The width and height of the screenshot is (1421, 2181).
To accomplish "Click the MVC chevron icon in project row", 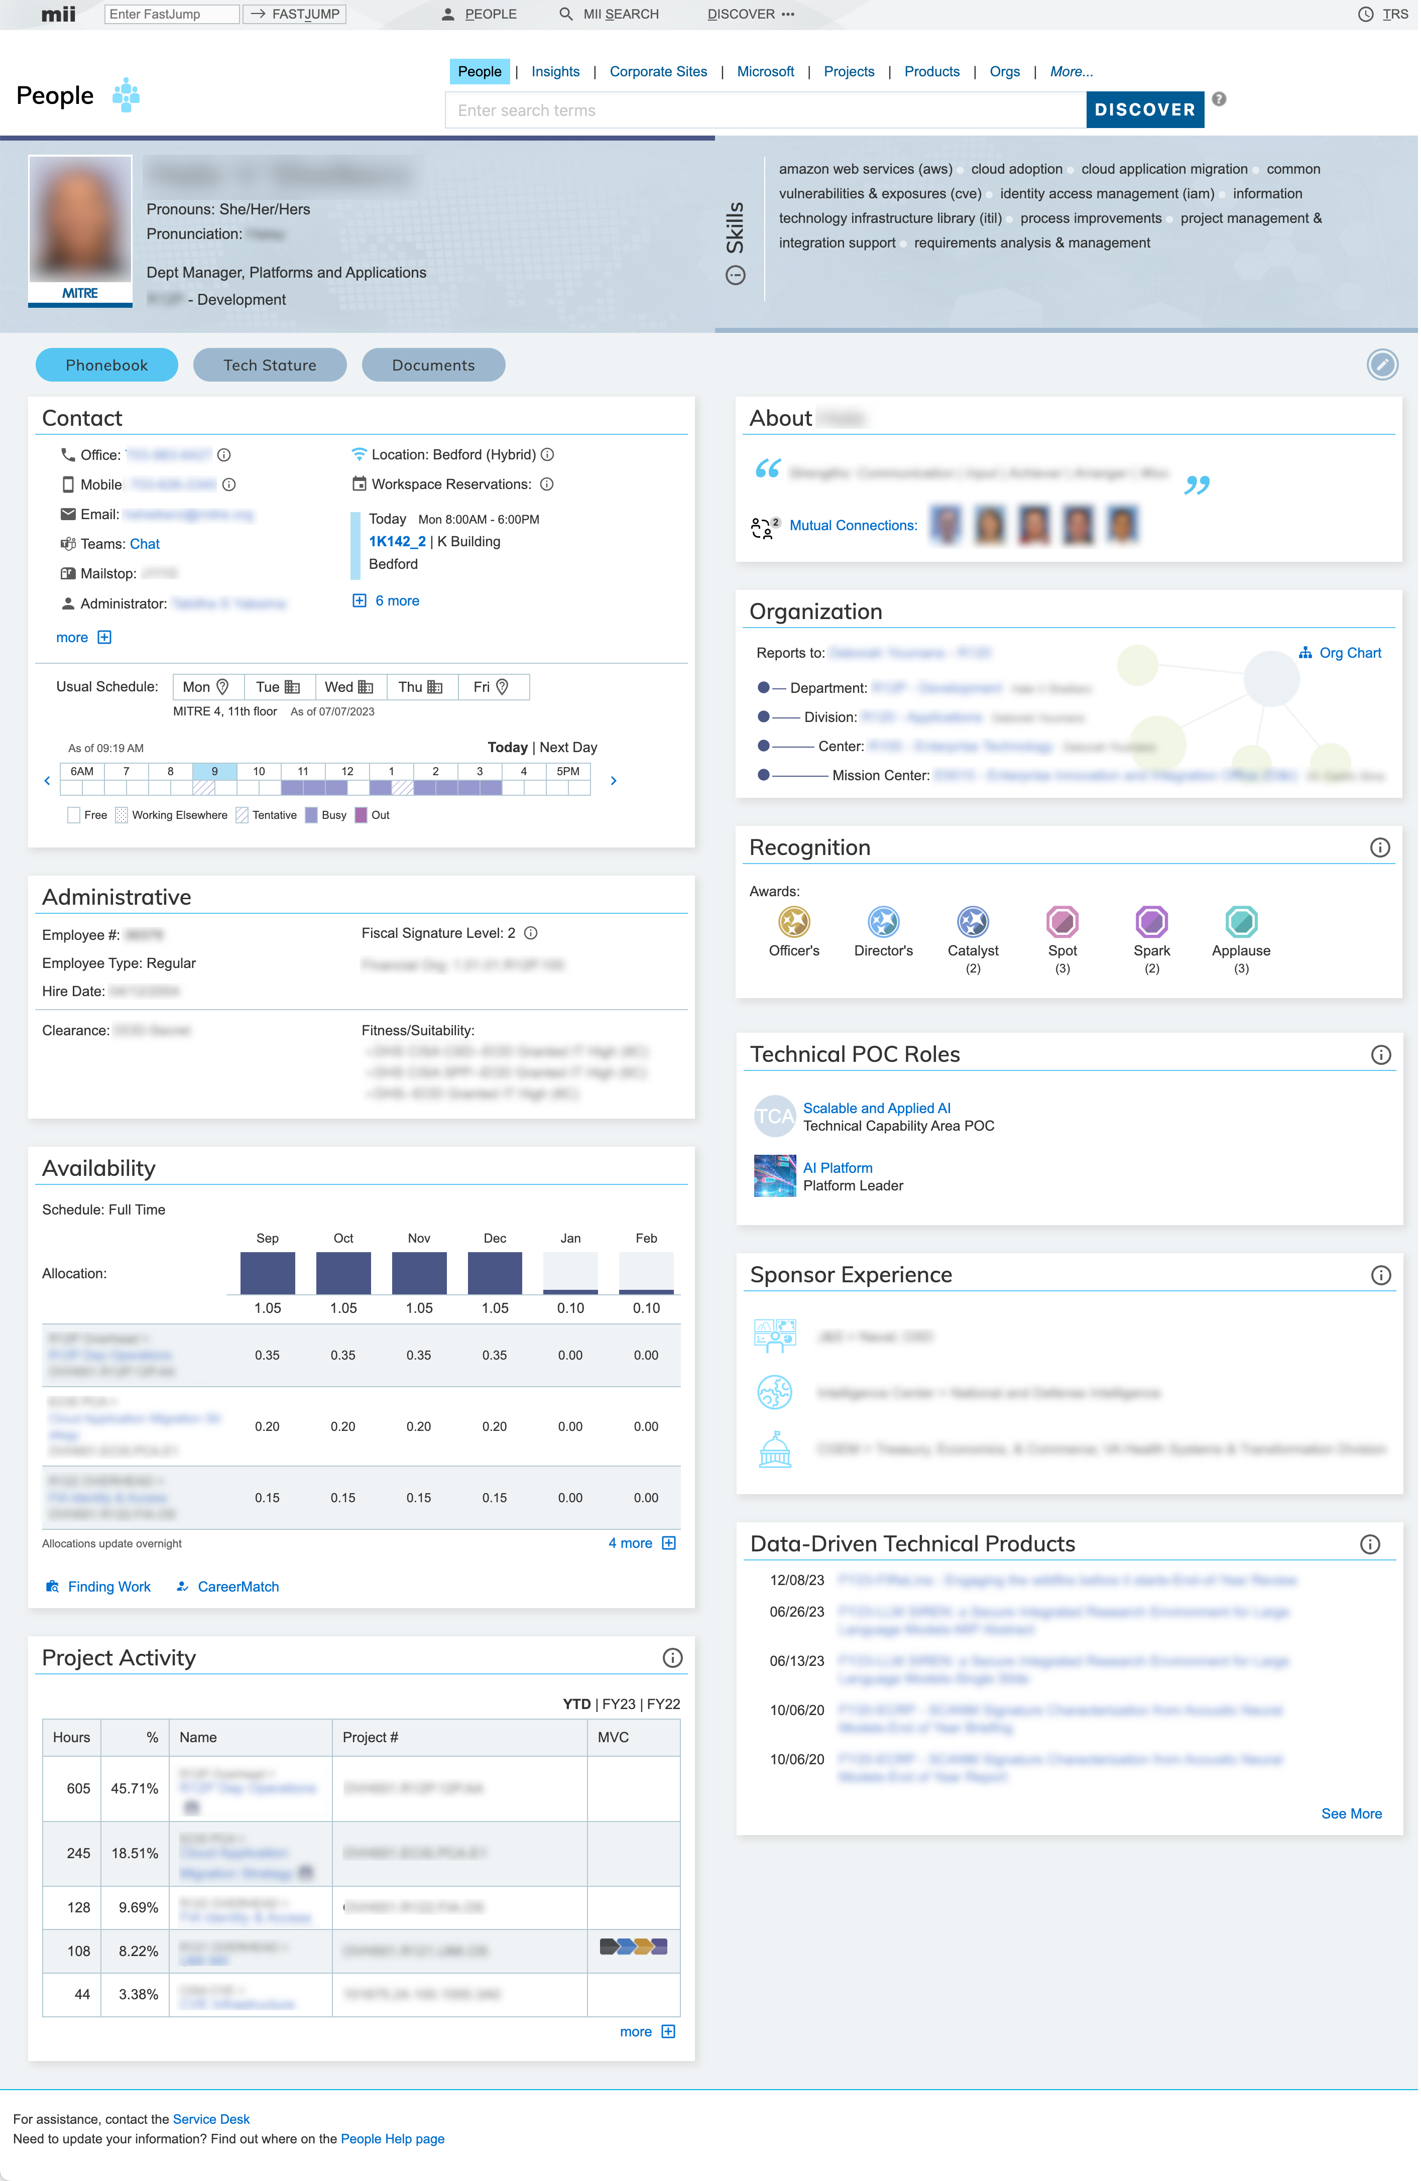I will click(633, 1946).
